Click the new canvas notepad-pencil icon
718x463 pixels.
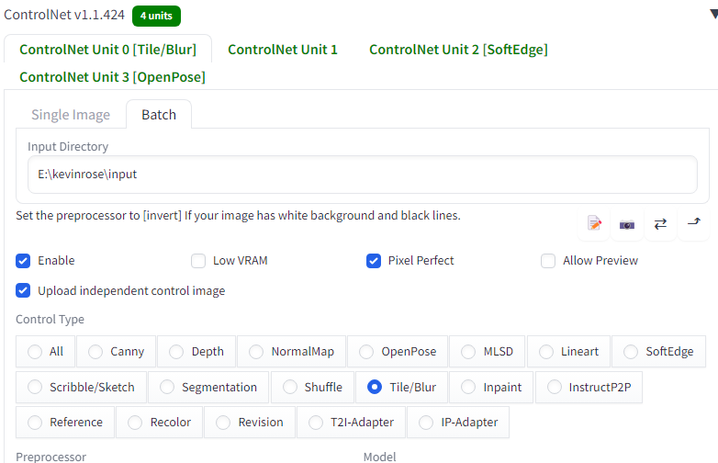coord(595,223)
